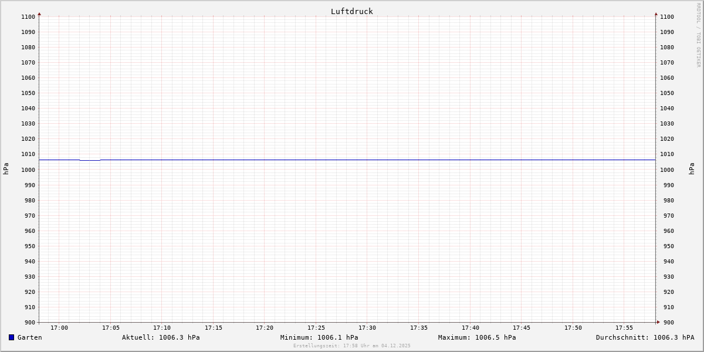The height and width of the screenshot is (352, 704).
Task: Click the red arrowhead atop the left axis
Action: point(39,13)
